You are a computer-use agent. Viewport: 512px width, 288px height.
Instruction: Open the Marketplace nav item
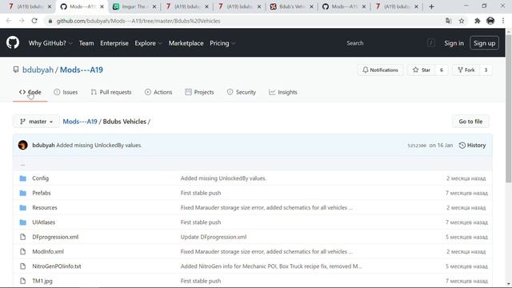[x=186, y=43]
